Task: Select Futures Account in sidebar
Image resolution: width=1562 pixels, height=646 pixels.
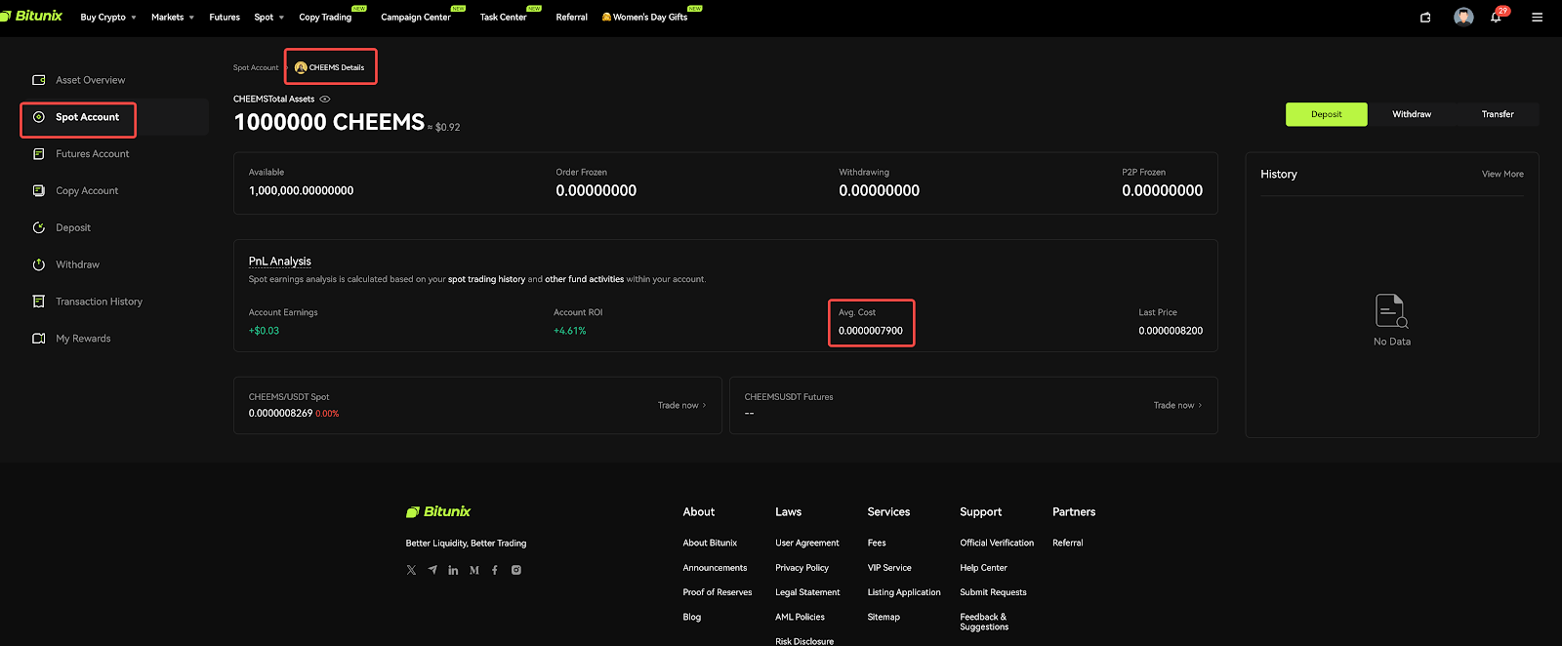Action: click(x=92, y=154)
